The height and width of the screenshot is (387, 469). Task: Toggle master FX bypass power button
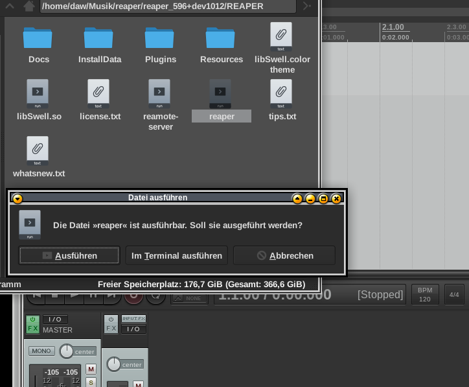32,319
